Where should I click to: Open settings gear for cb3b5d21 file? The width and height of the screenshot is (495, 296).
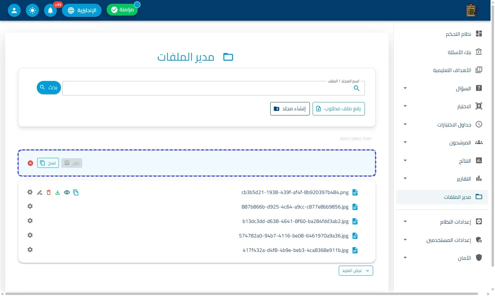pyautogui.click(x=30, y=192)
